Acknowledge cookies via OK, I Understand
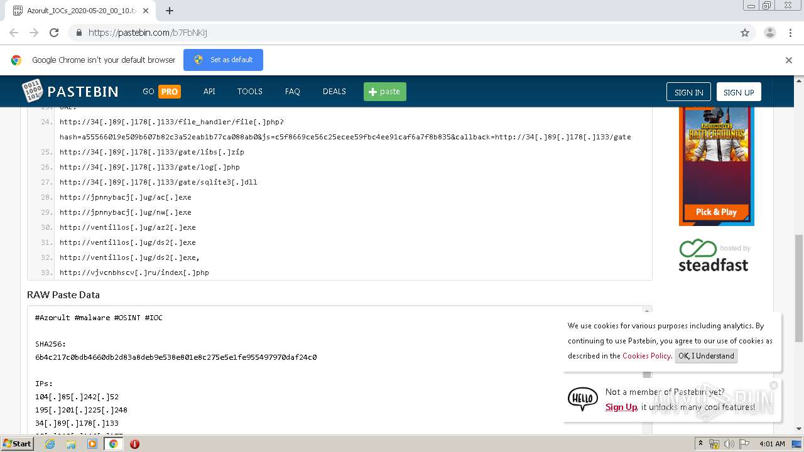This screenshot has width=804, height=452. point(706,356)
